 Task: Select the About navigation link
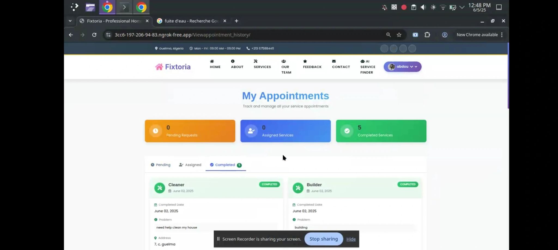(237, 67)
